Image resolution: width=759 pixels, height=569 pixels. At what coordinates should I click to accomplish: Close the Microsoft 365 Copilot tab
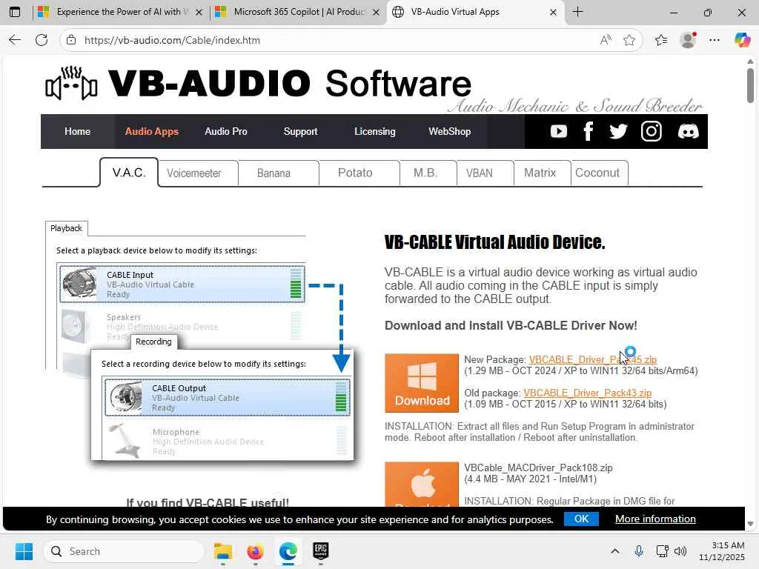[376, 12]
